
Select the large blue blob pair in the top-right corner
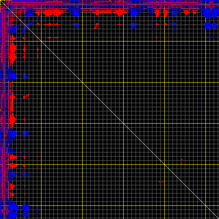[x=211, y=14]
